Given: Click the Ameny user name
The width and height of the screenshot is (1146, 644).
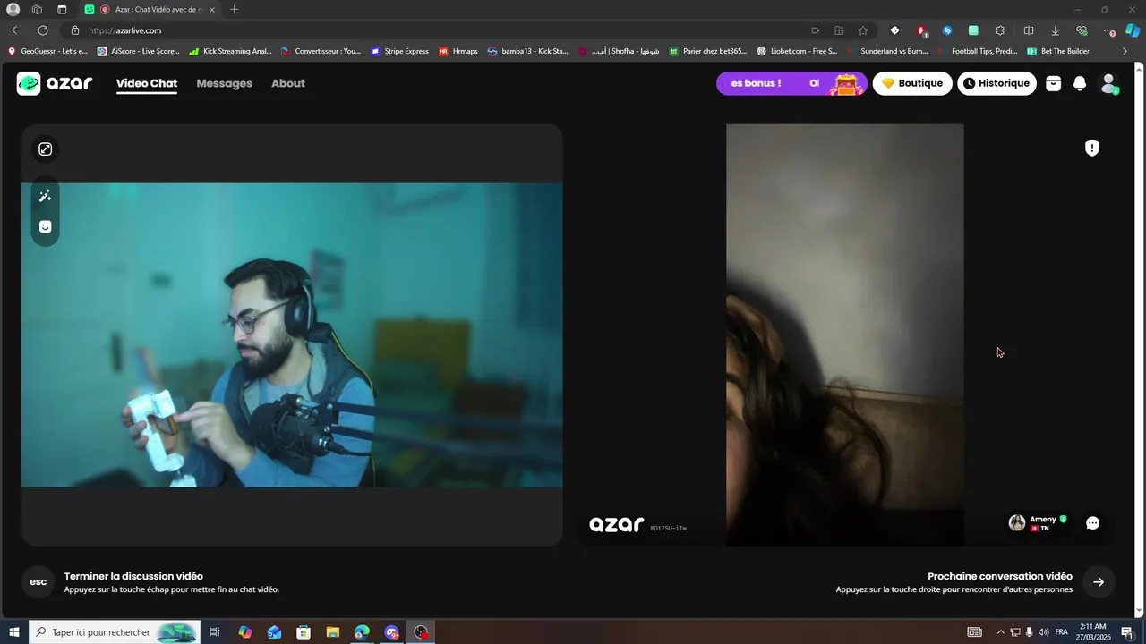Looking at the screenshot, I should (x=1042, y=519).
